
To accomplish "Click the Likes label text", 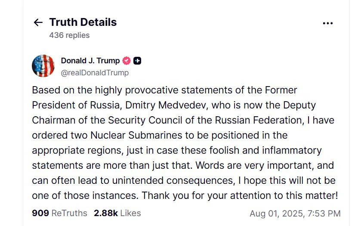I will click(130, 213).
